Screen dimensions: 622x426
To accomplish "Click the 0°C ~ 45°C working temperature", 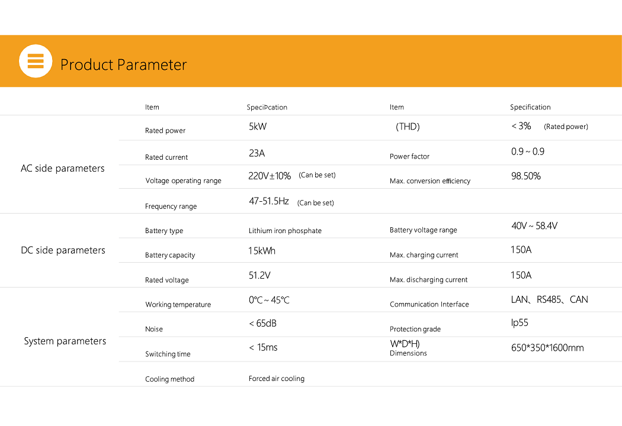I will [269, 301].
